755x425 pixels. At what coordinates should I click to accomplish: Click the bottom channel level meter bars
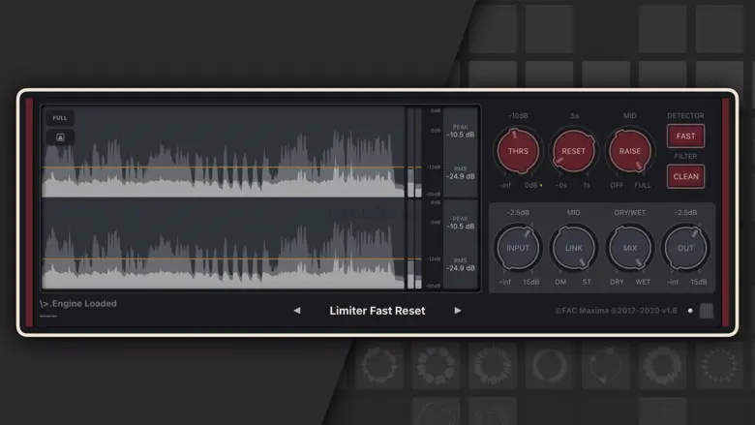pos(414,245)
